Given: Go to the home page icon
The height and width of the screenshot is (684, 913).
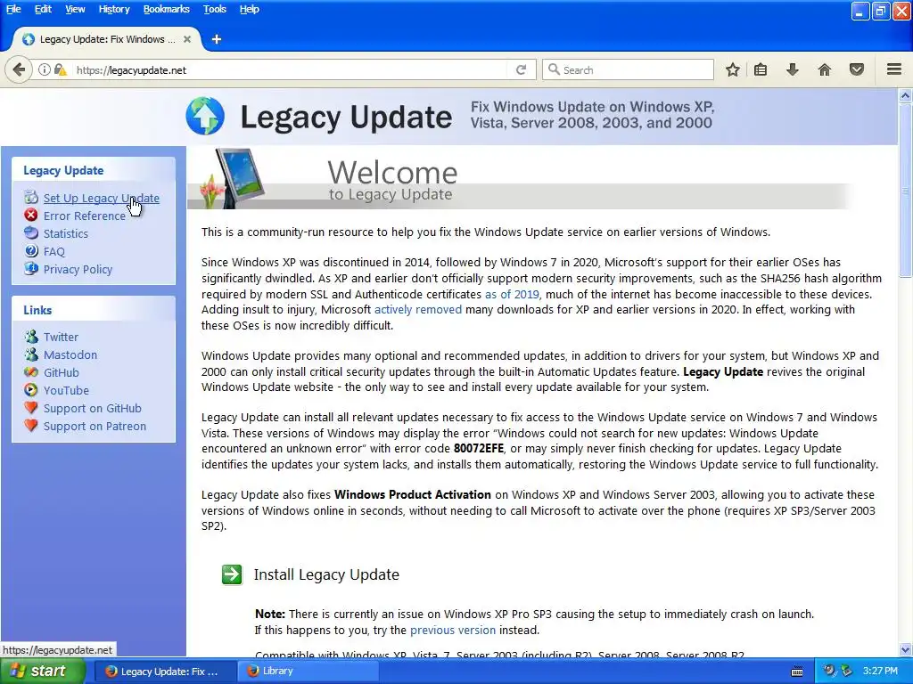Looking at the screenshot, I should [825, 69].
